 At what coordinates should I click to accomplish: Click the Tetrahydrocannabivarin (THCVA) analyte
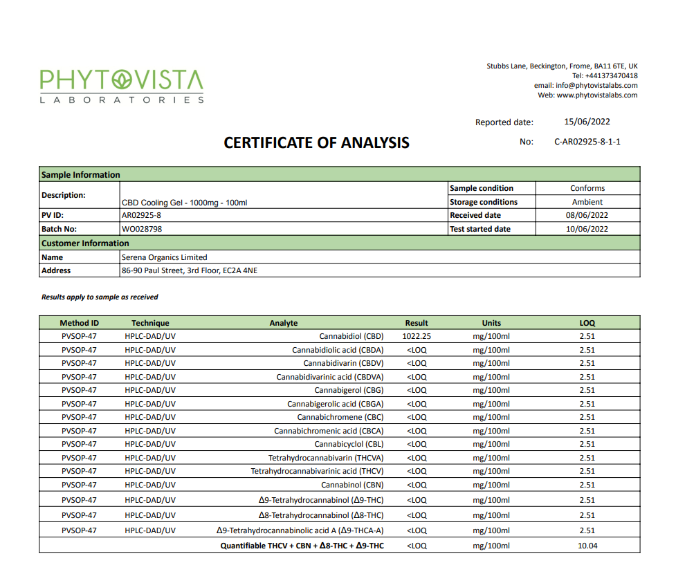[326, 458]
